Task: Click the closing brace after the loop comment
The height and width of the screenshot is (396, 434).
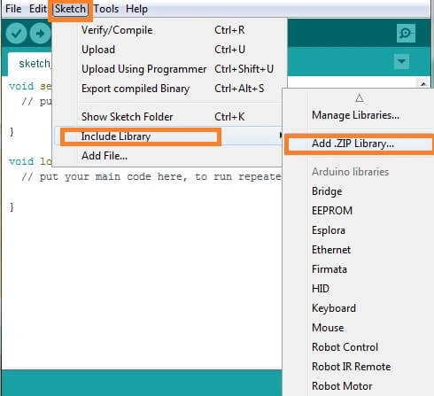Action: pos(12,207)
